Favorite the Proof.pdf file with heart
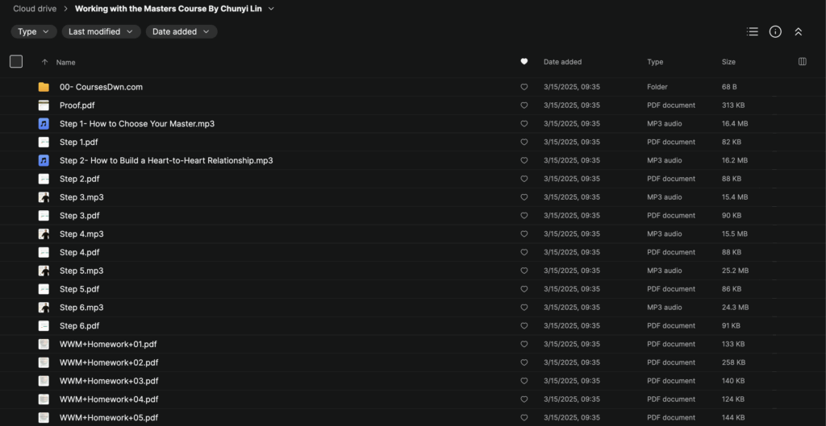Image resolution: width=826 pixels, height=426 pixels. pyautogui.click(x=524, y=105)
